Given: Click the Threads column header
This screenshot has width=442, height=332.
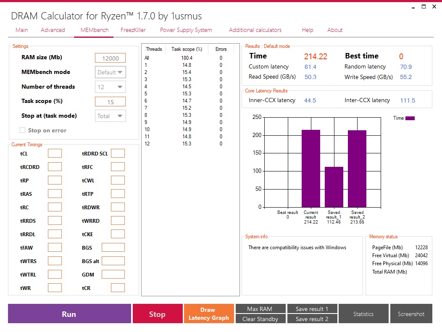Looking at the screenshot, I should (154, 49).
